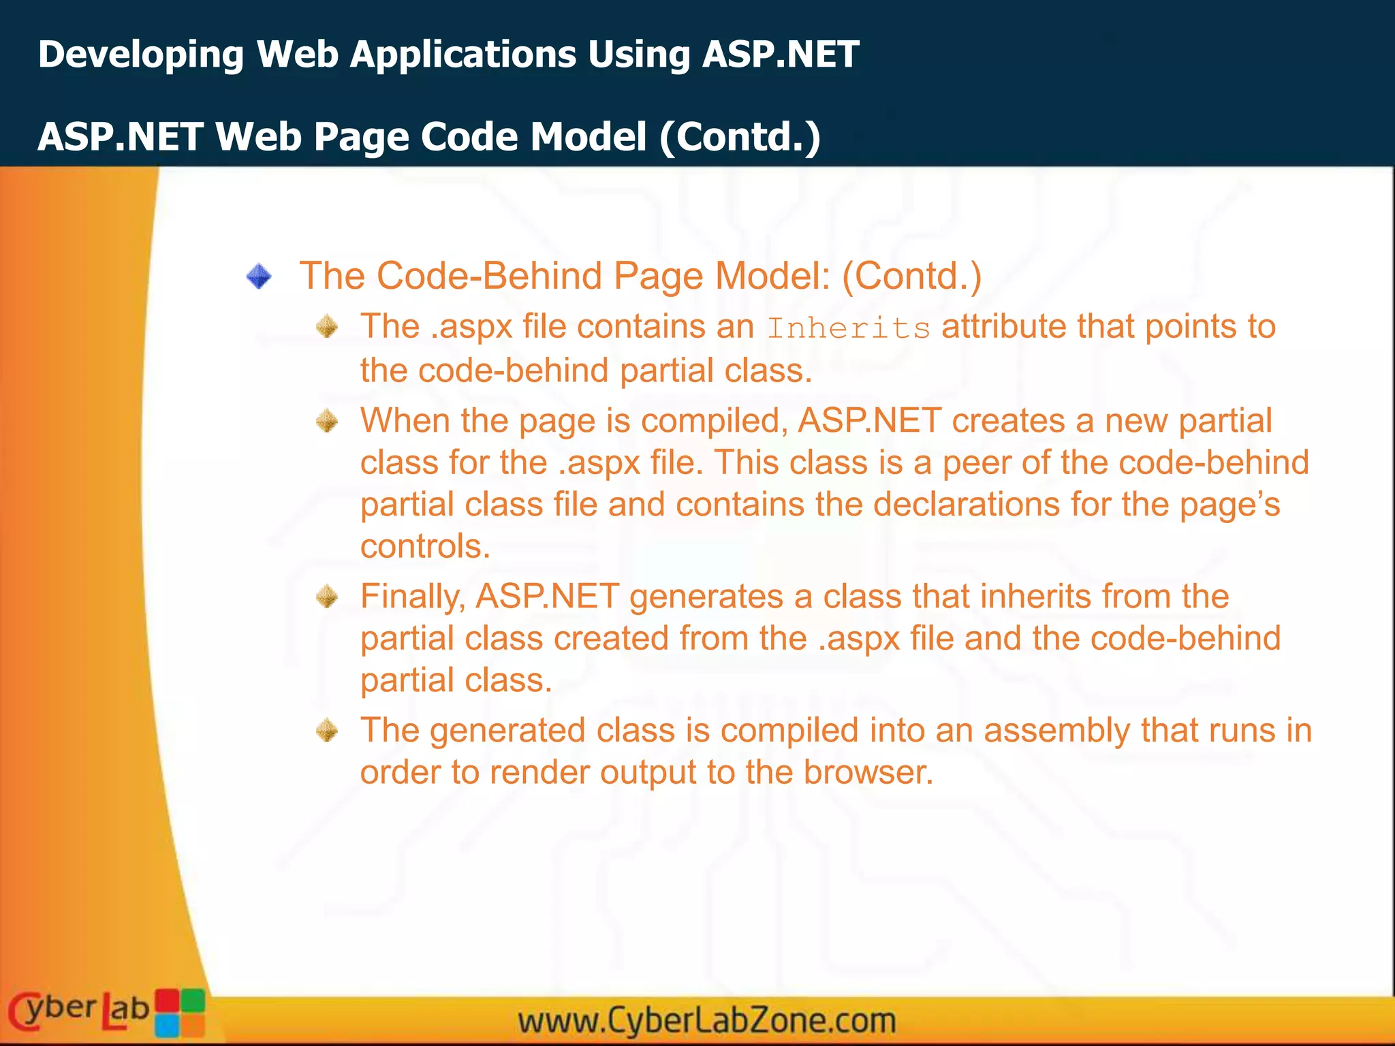Click 'order to render output to the browser.'
The height and width of the screenshot is (1046, 1395).
646,772
